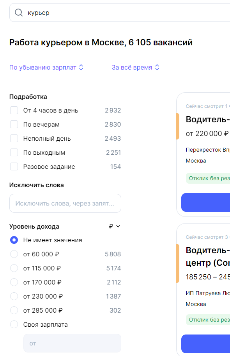Select the Своя зарплата radio option
Screen dimensions: 230x356
14,325
